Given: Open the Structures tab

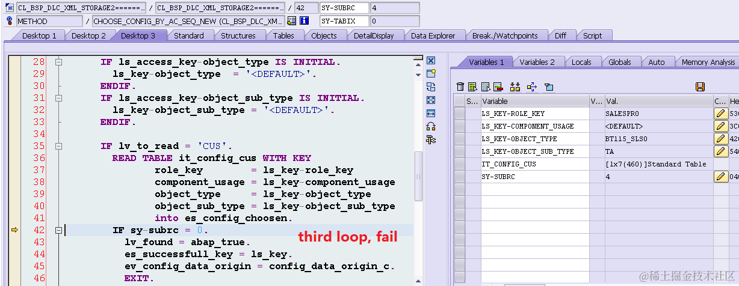Looking at the screenshot, I should (x=238, y=35).
